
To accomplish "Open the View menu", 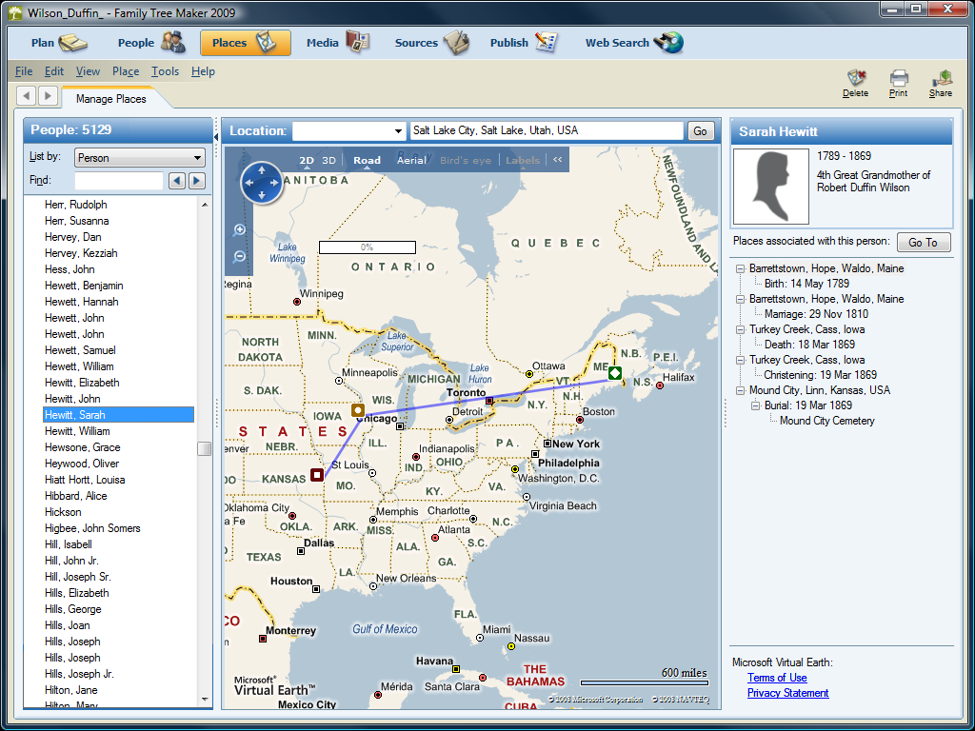I will pyautogui.click(x=88, y=71).
